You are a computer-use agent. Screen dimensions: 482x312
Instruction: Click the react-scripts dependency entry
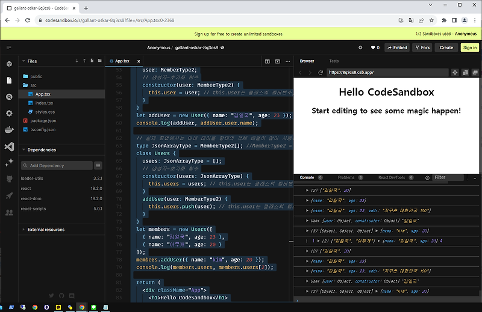pyautogui.click(x=61, y=209)
